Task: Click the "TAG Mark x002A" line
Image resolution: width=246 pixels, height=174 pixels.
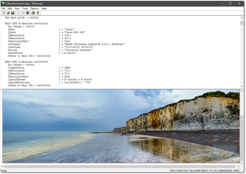Action: point(22,18)
